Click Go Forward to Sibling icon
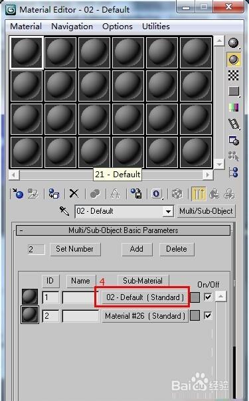 tap(229, 194)
